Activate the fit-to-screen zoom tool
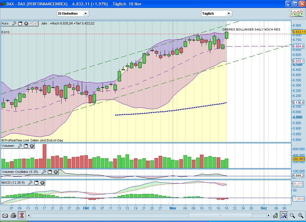 point(284,215)
